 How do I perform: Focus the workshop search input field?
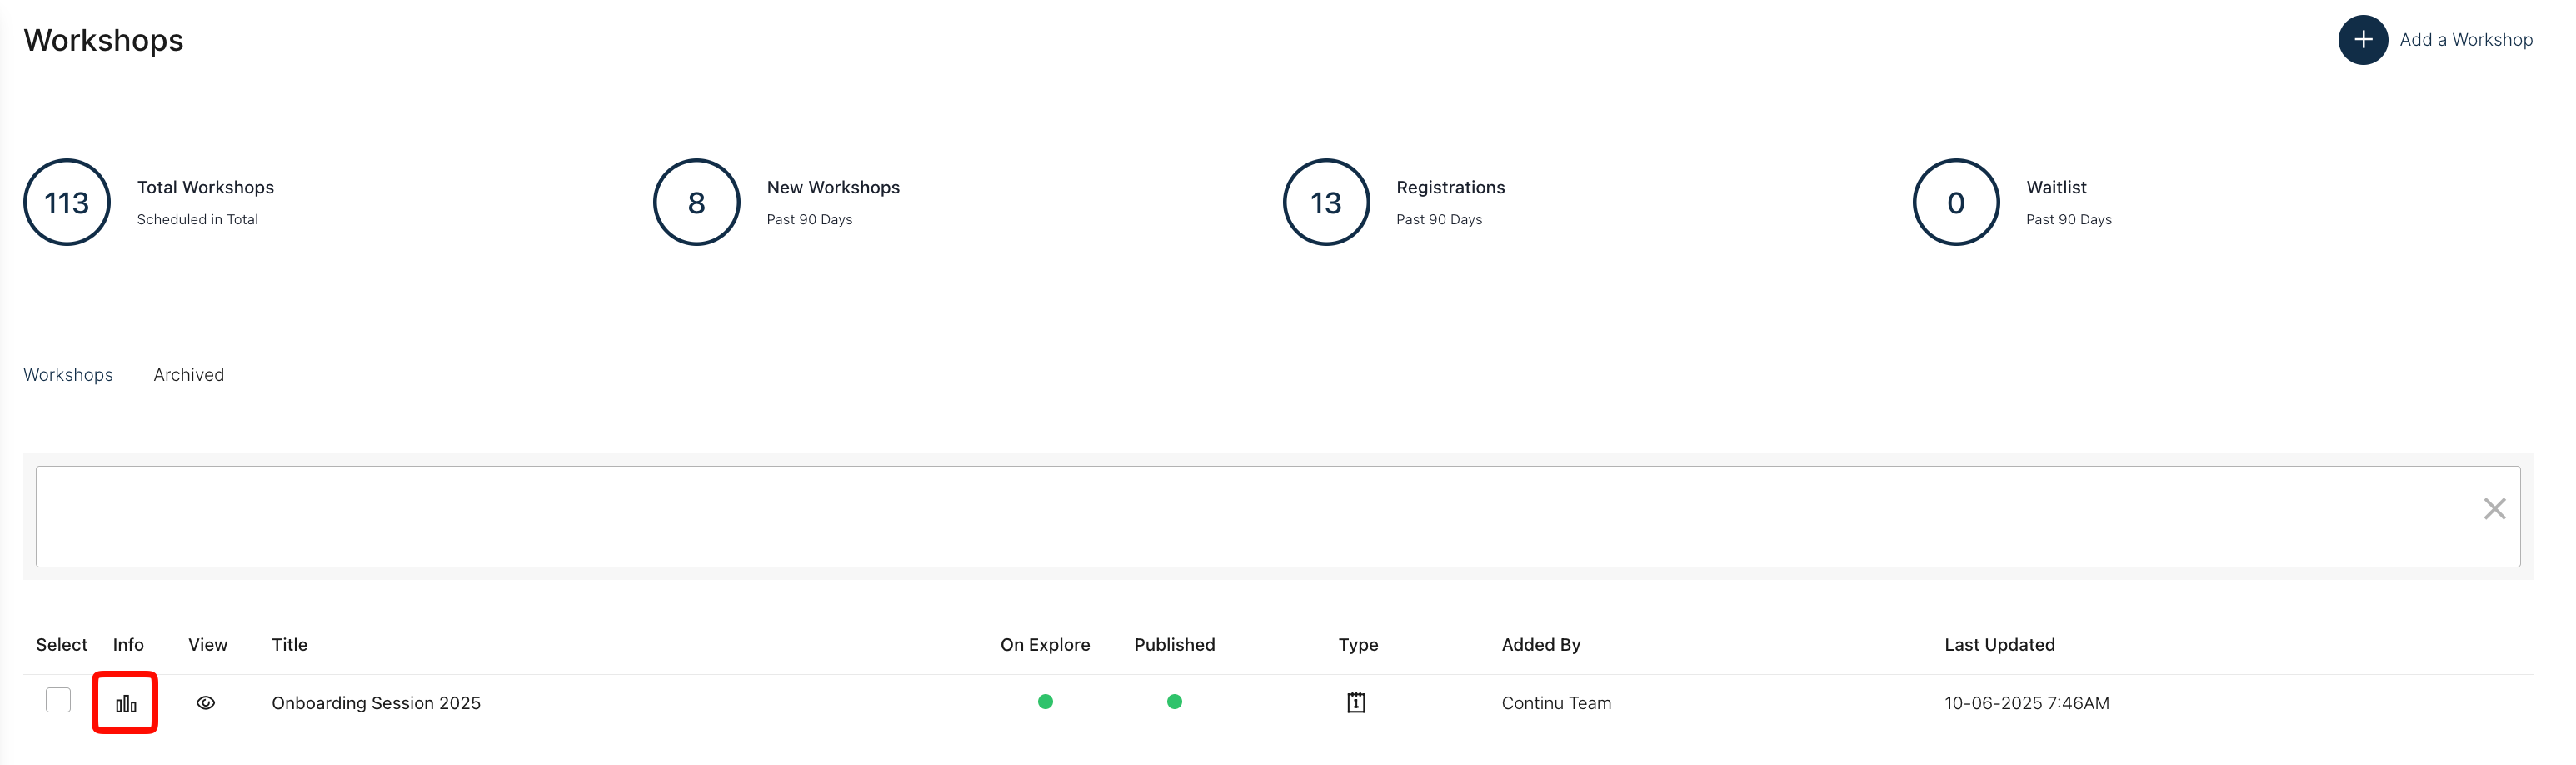tap(1250, 516)
